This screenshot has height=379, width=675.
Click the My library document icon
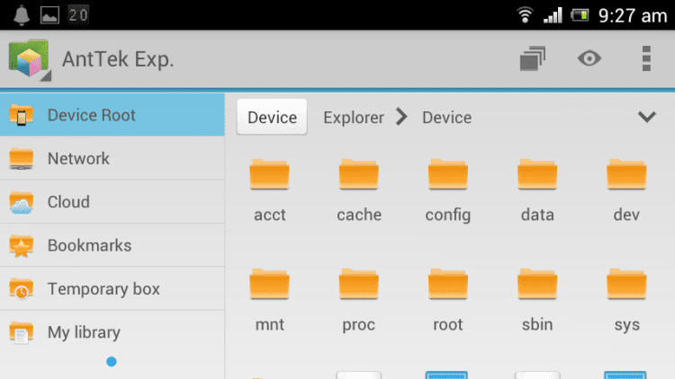[x=21, y=332]
